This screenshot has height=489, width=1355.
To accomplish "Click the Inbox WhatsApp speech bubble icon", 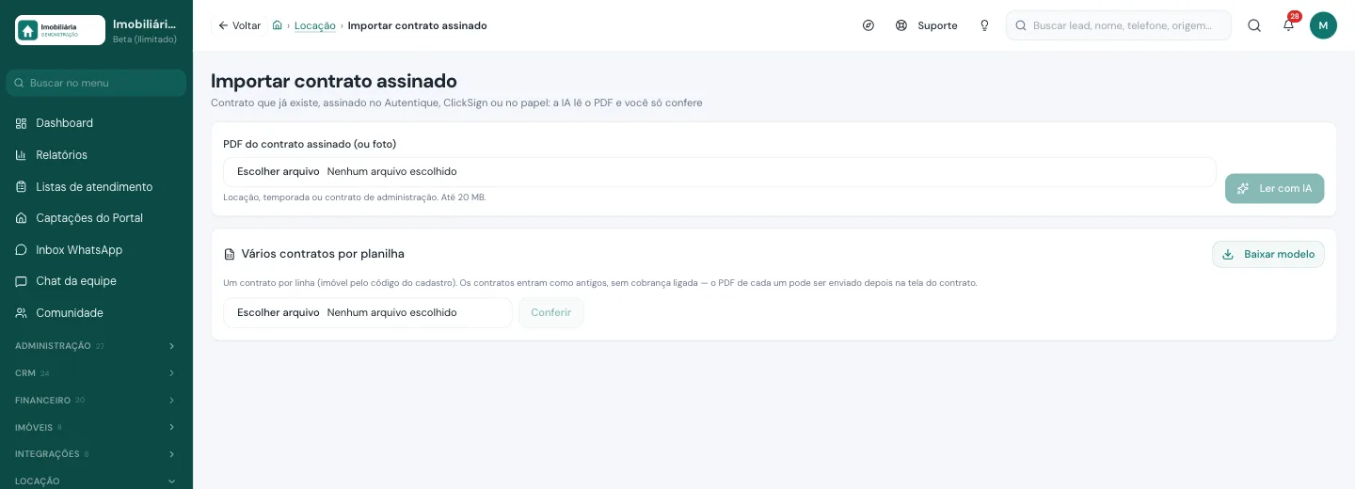I will [x=21, y=250].
